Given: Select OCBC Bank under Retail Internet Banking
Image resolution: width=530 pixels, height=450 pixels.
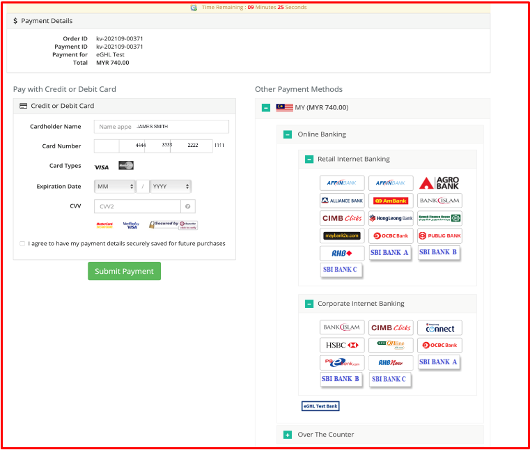Looking at the screenshot, I should (391, 235).
